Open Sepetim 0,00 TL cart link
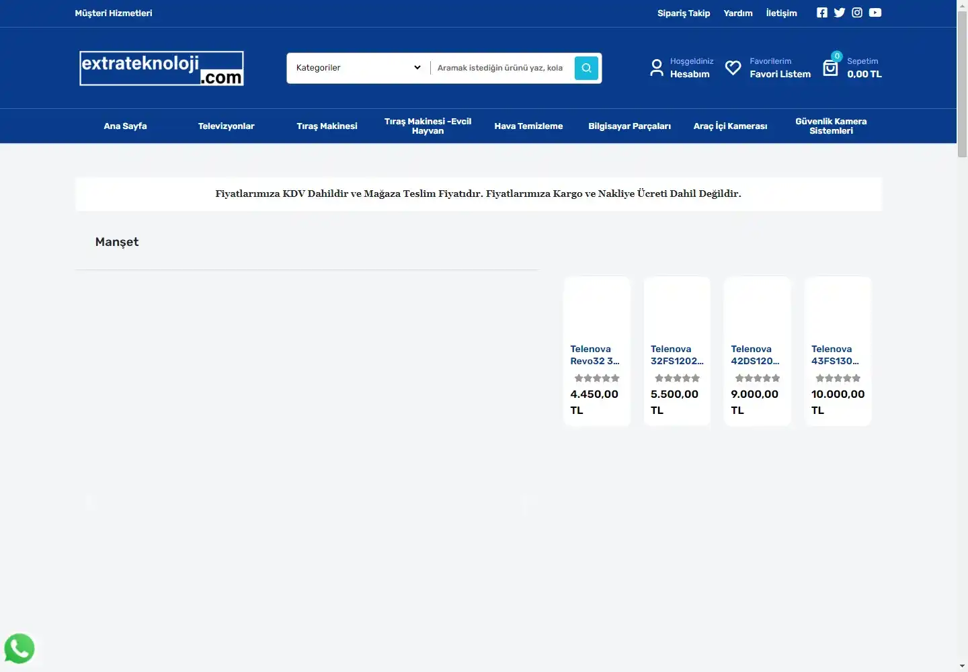Viewport: 968px width, 672px height. point(864,68)
